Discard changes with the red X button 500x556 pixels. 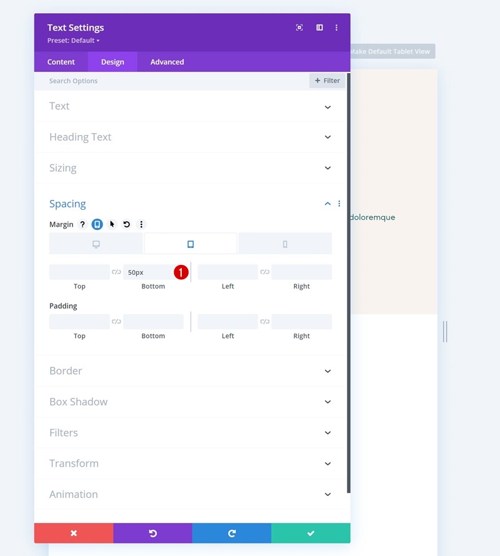(74, 533)
